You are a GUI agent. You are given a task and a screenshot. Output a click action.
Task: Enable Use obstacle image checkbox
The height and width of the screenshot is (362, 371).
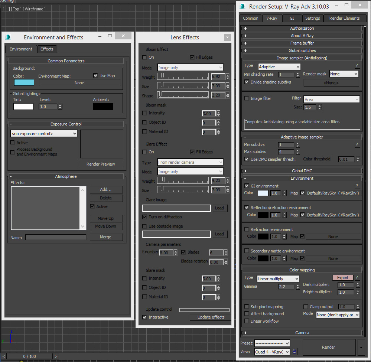144,226
